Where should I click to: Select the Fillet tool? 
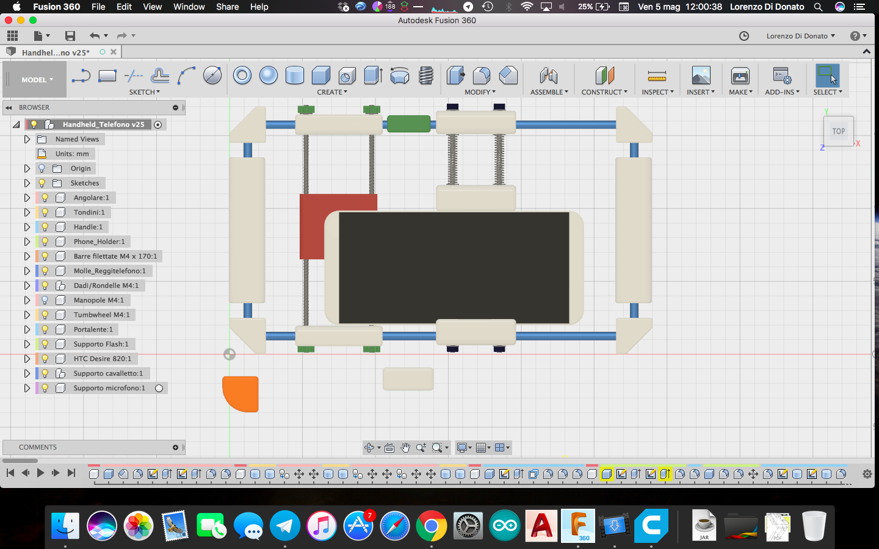(482, 76)
